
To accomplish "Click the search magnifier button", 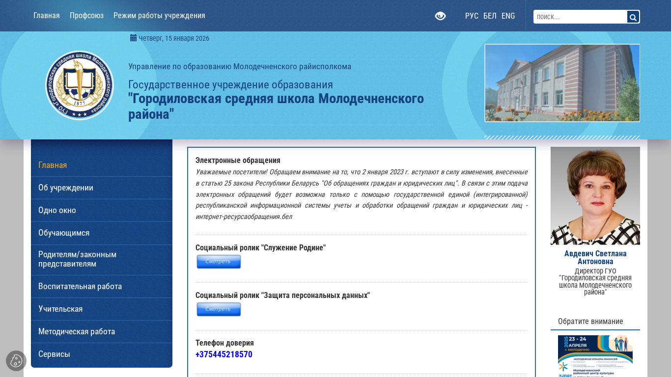I will (x=633, y=17).
